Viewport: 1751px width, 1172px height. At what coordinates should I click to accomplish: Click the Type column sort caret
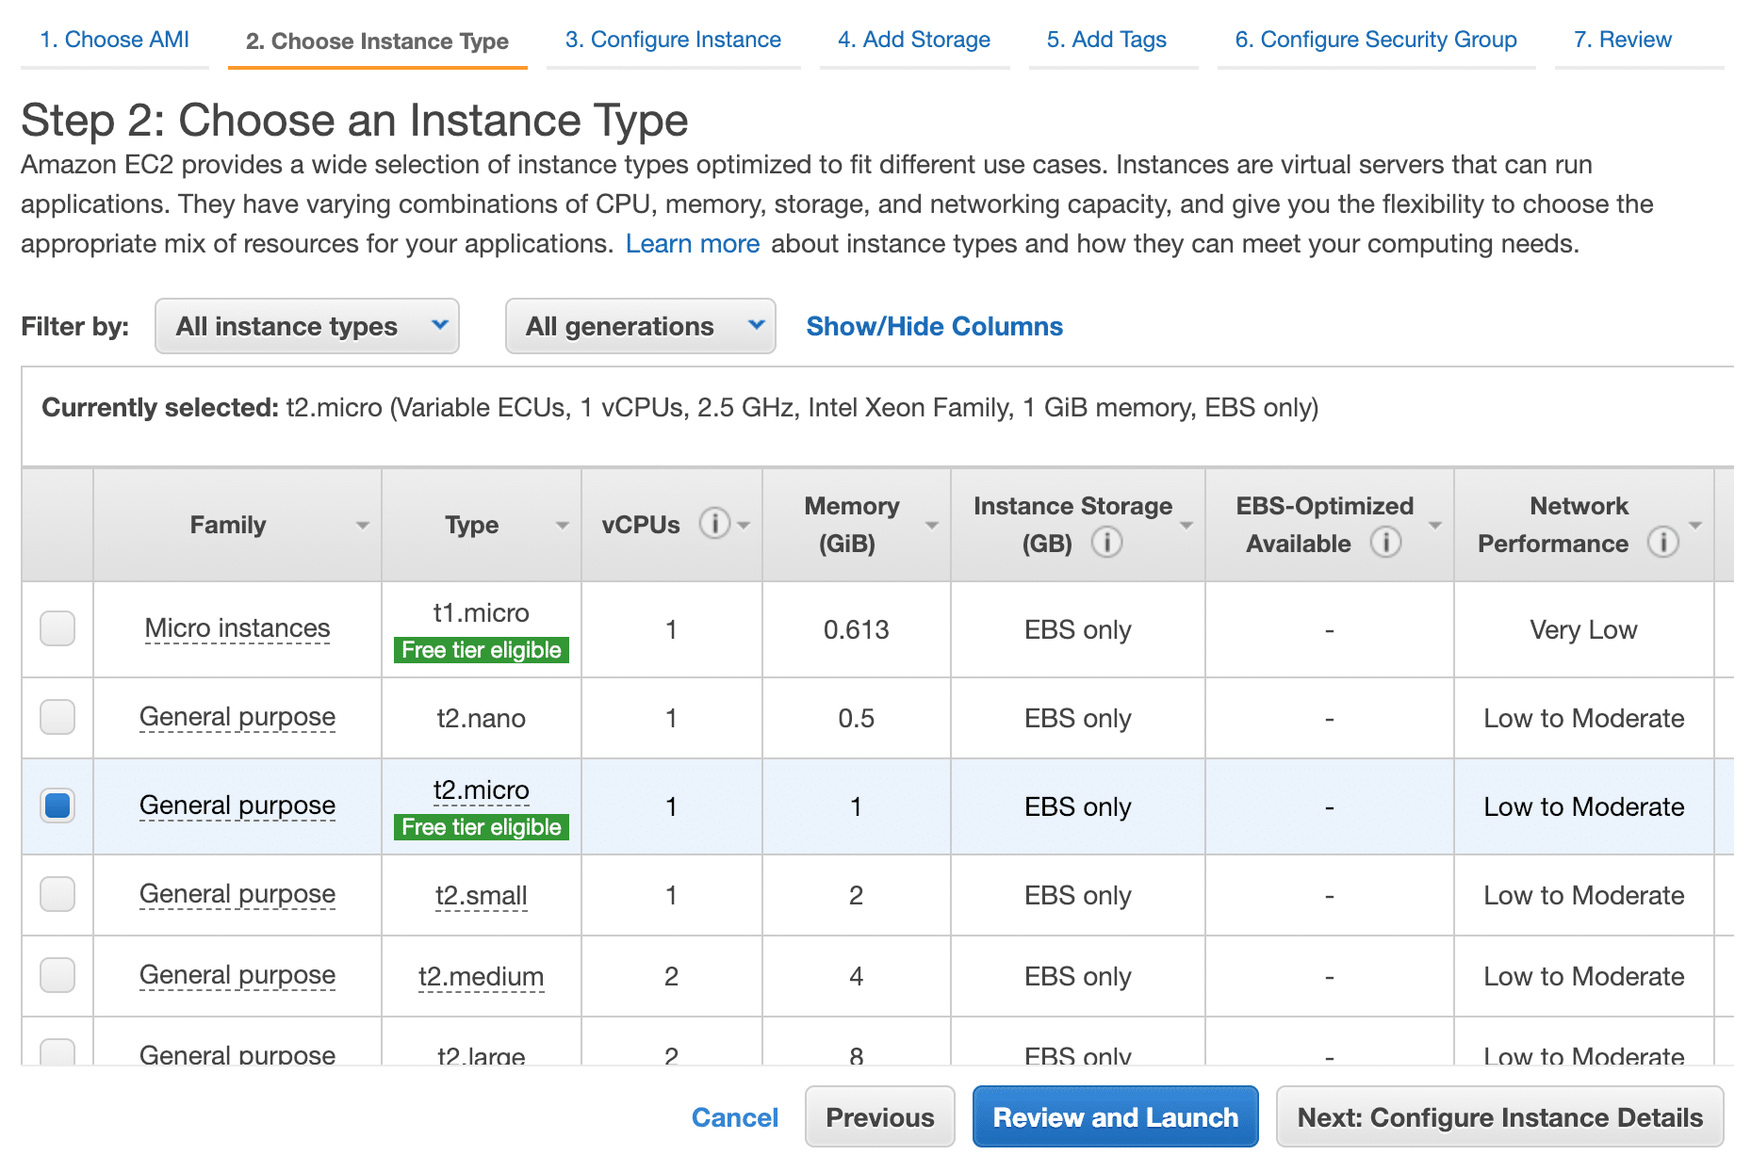pos(561,525)
